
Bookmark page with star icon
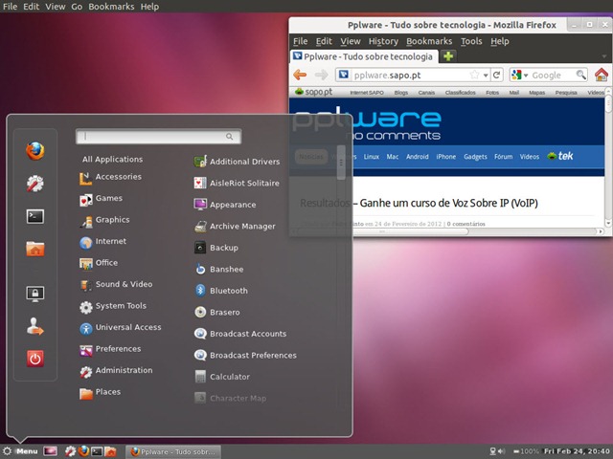[x=474, y=75]
